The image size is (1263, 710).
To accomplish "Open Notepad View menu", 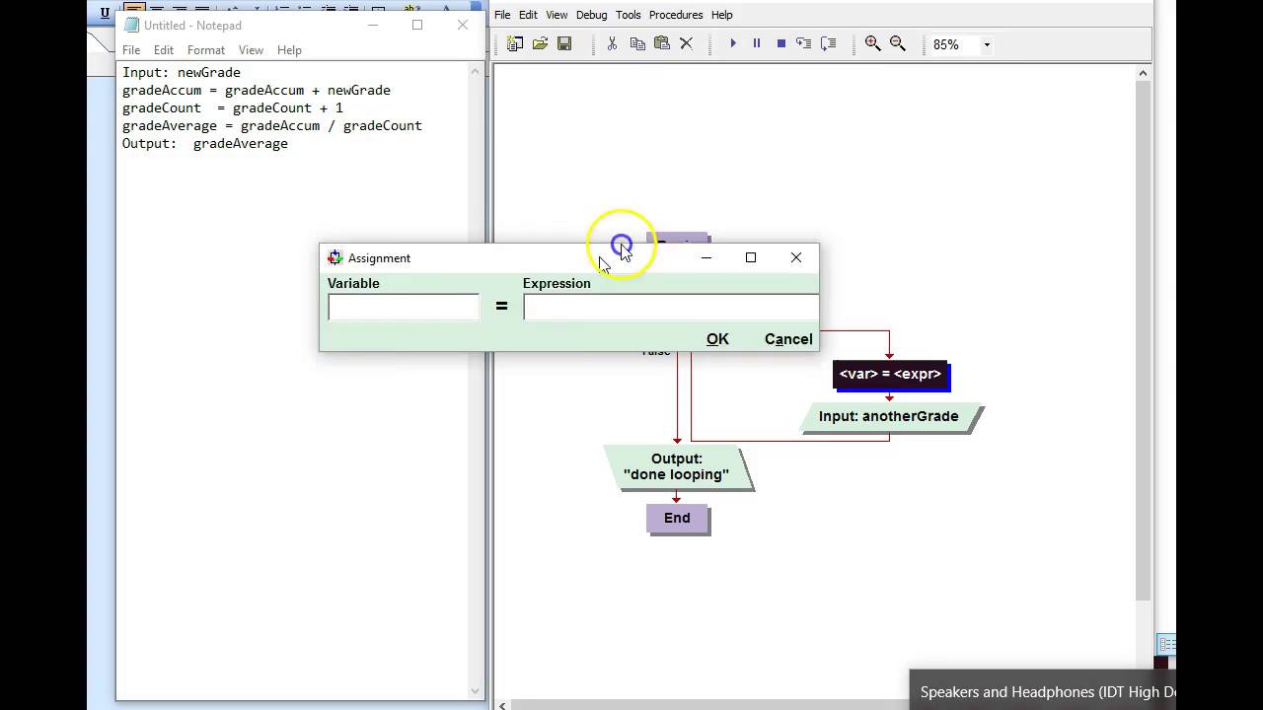I will [251, 50].
